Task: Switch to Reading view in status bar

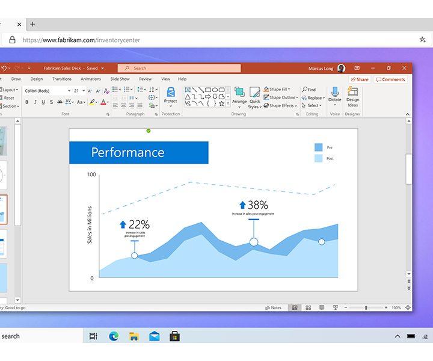Action: tap(322, 307)
